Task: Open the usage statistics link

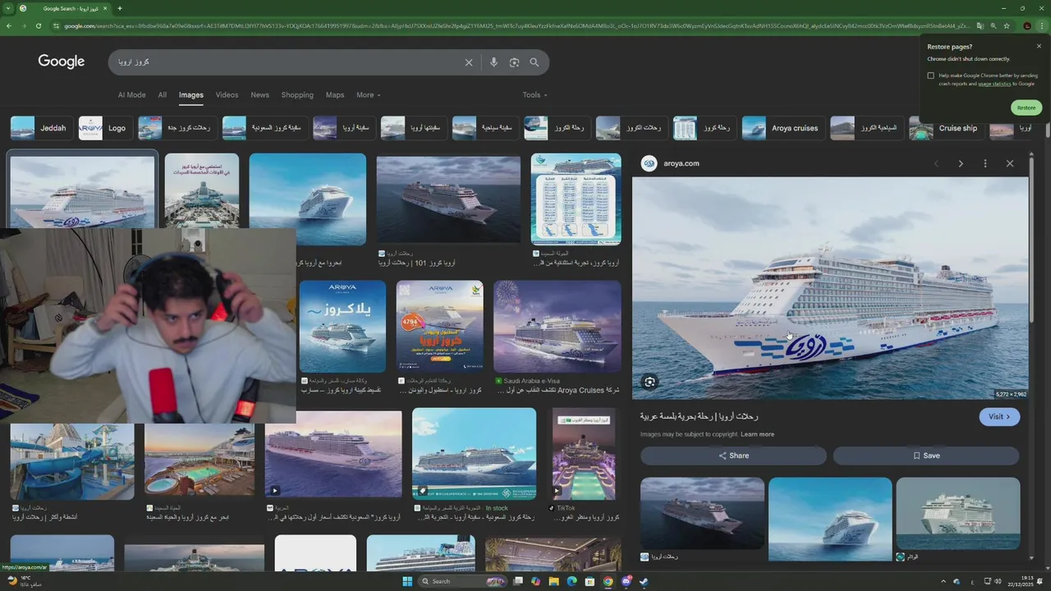Action: [994, 84]
